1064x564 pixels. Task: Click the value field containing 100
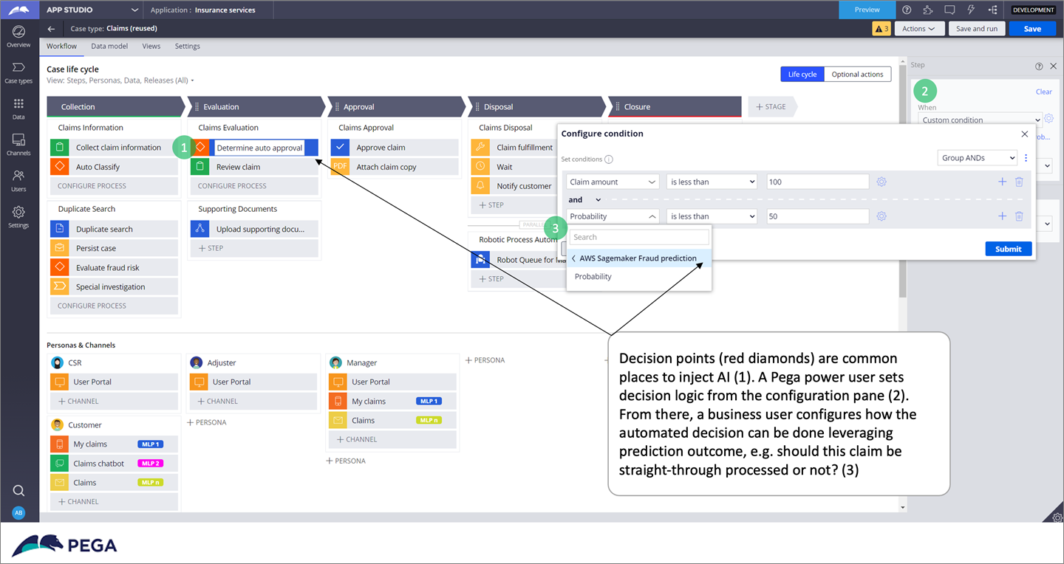click(x=817, y=182)
